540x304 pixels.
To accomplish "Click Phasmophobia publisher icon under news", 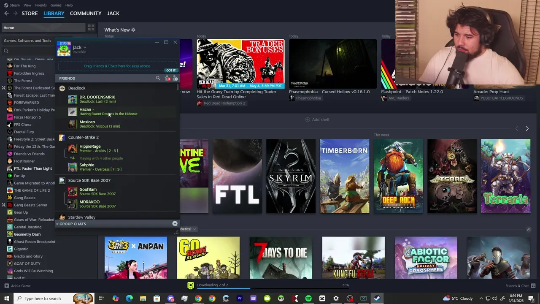I will [292, 98].
